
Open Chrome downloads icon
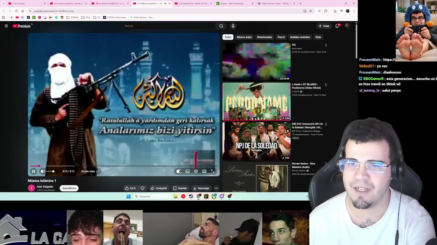335,11
